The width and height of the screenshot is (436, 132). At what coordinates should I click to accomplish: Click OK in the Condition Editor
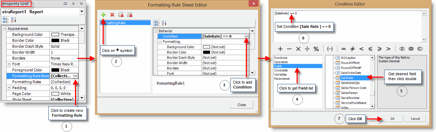(x=392, y=119)
